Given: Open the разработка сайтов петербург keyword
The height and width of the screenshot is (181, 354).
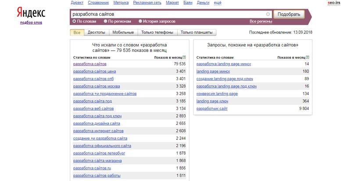Looking at the screenshot, I should (99, 153).
